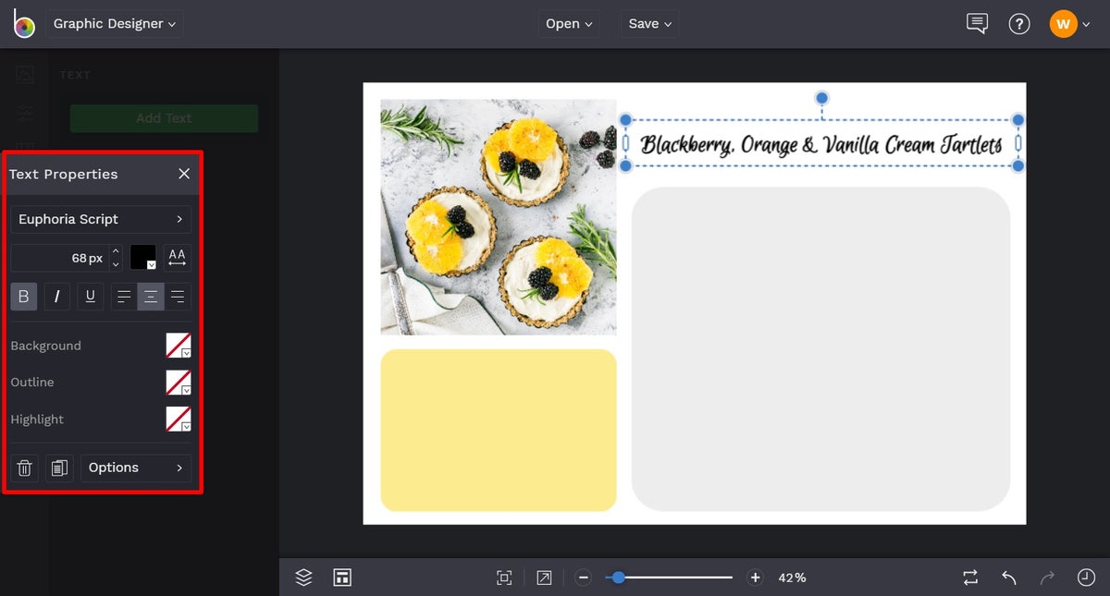This screenshot has width=1110, height=596.
Task: Open the Help question mark icon
Action: [1019, 23]
